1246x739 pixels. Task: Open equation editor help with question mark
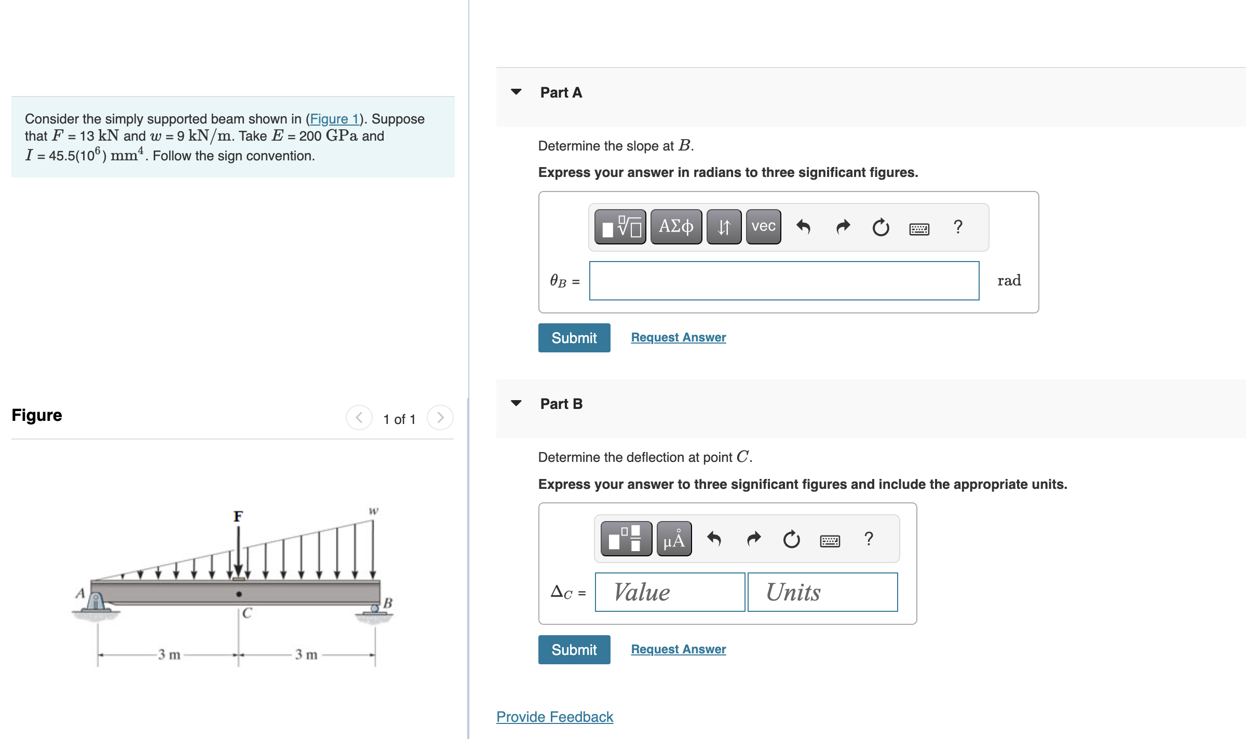[958, 227]
